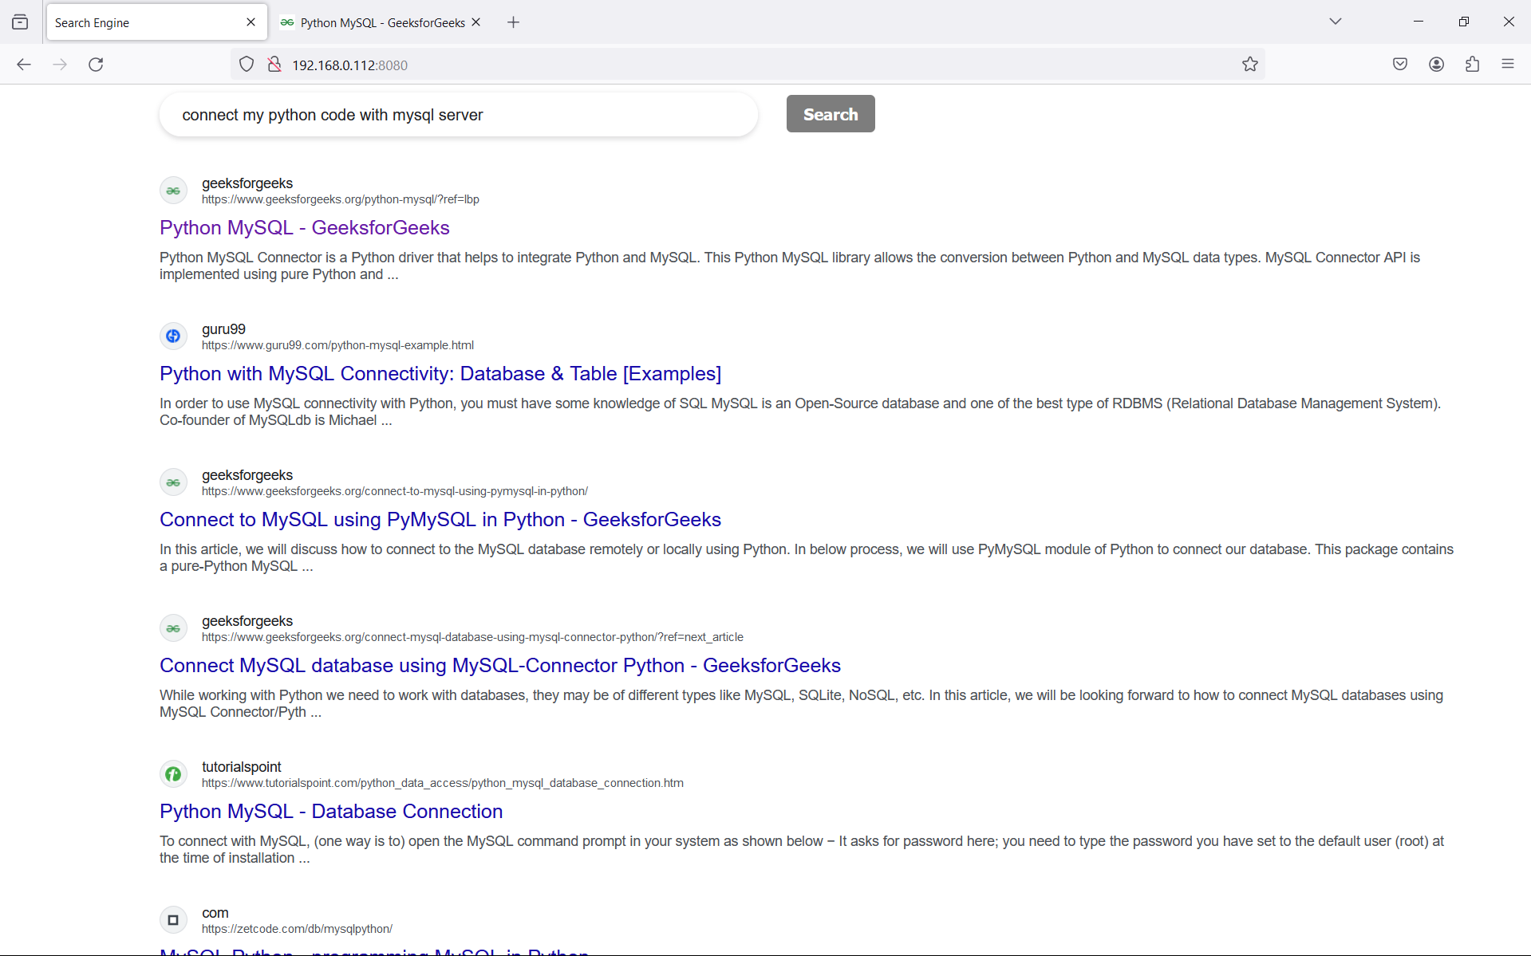Click the browser Forward arrow
1531x956 pixels.
coord(60,65)
